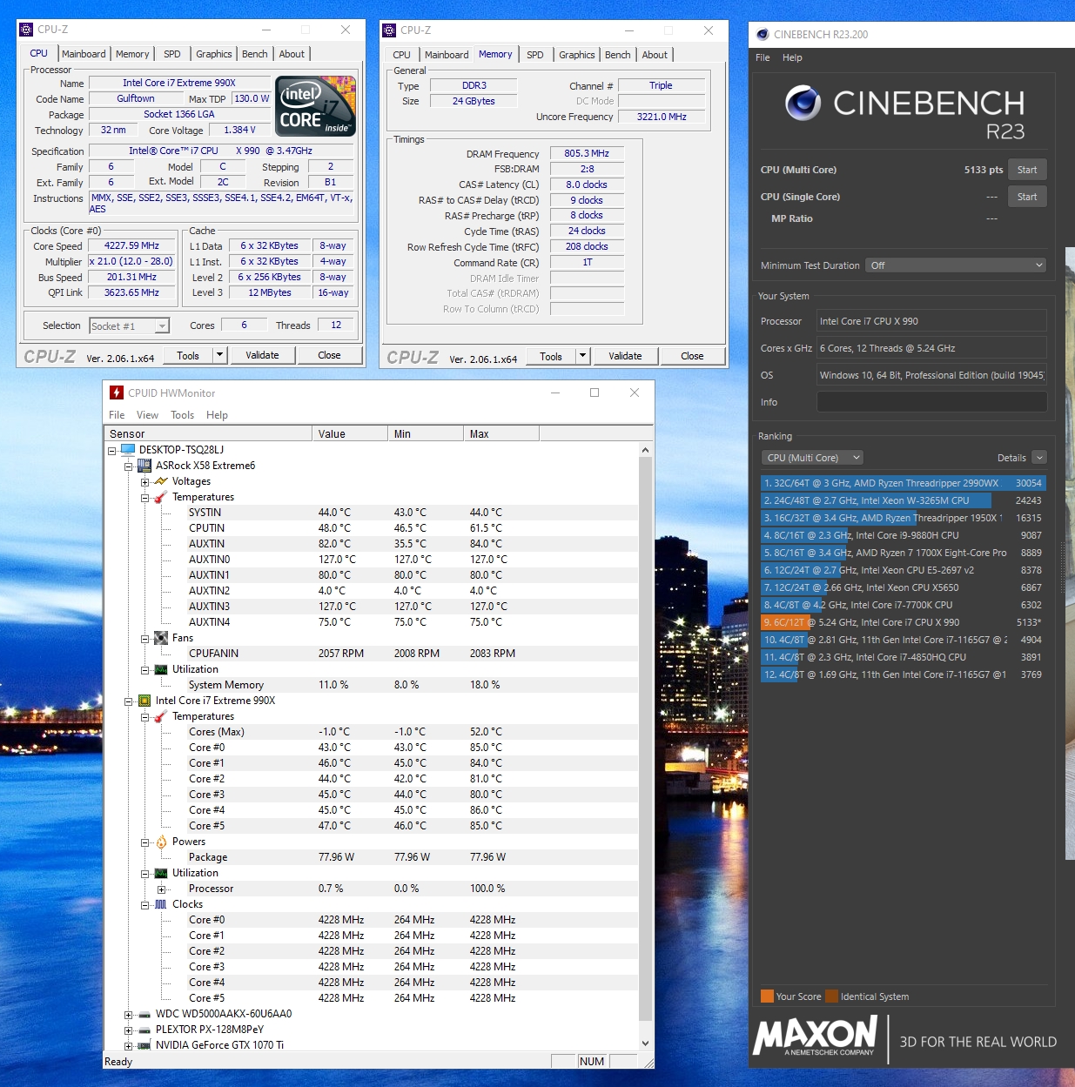Viewport: 1075px width, 1087px height.
Task: Open the CPU (Multi Core) ranking dropdown
Action: (812, 458)
